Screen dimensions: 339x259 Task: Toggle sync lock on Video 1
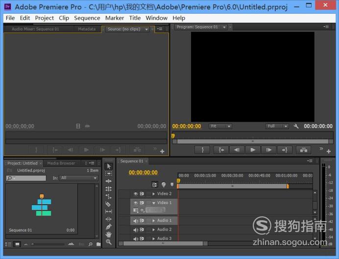click(142, 203)
